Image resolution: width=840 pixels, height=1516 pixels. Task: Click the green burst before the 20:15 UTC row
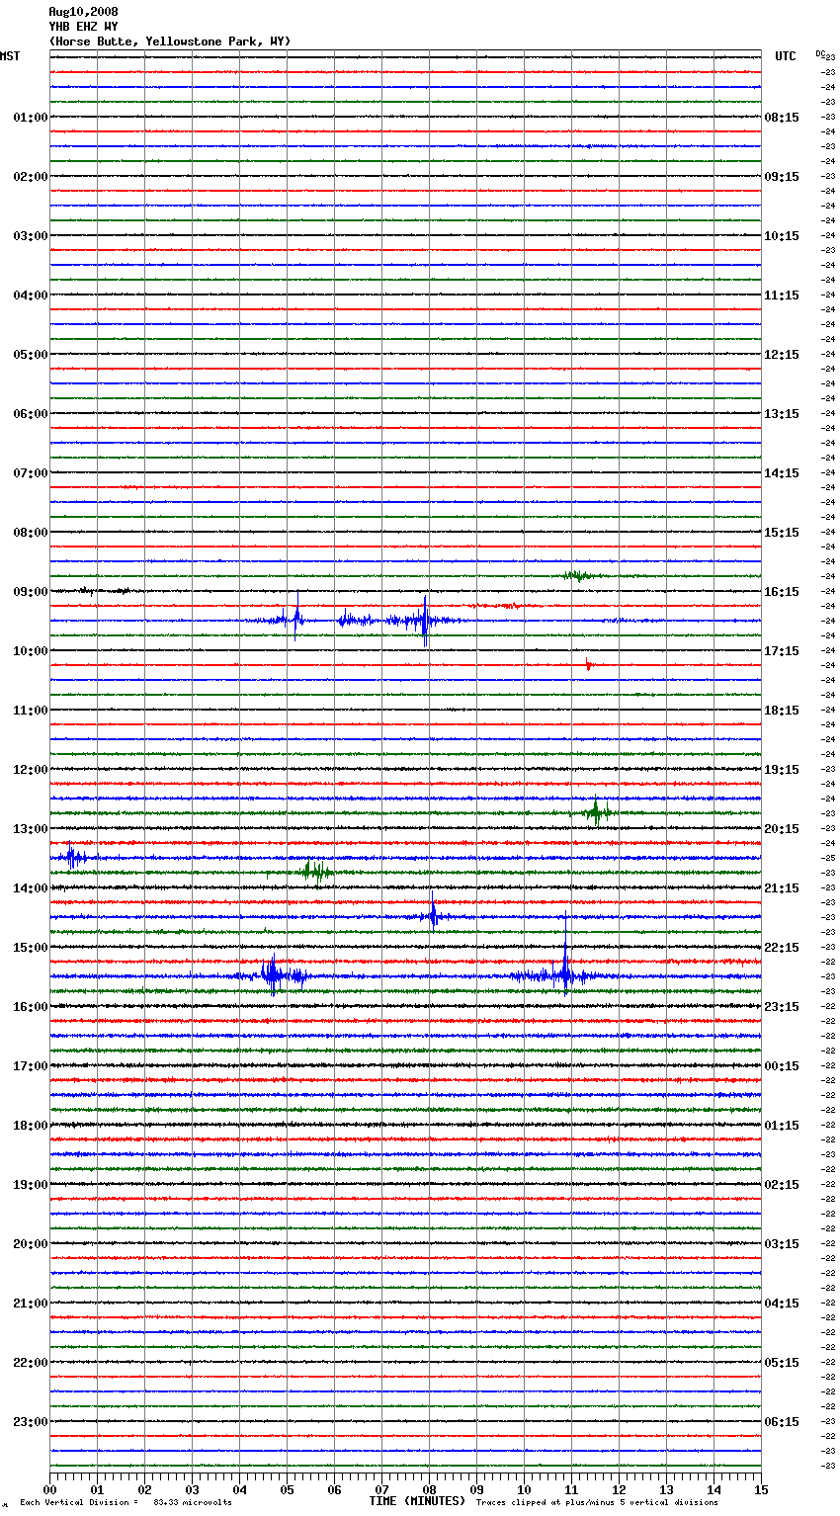coord(597,812)
